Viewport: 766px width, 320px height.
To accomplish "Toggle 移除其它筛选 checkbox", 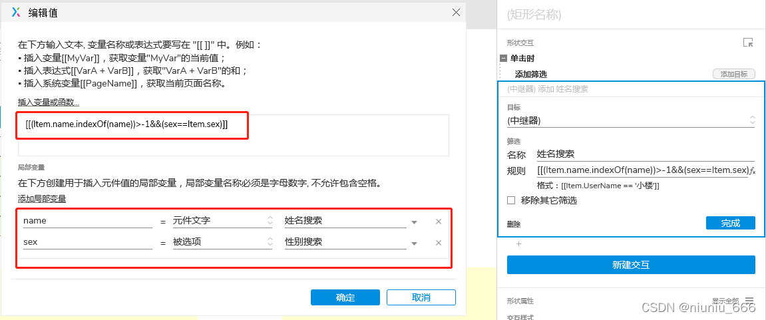I will [x=511, y=200].
